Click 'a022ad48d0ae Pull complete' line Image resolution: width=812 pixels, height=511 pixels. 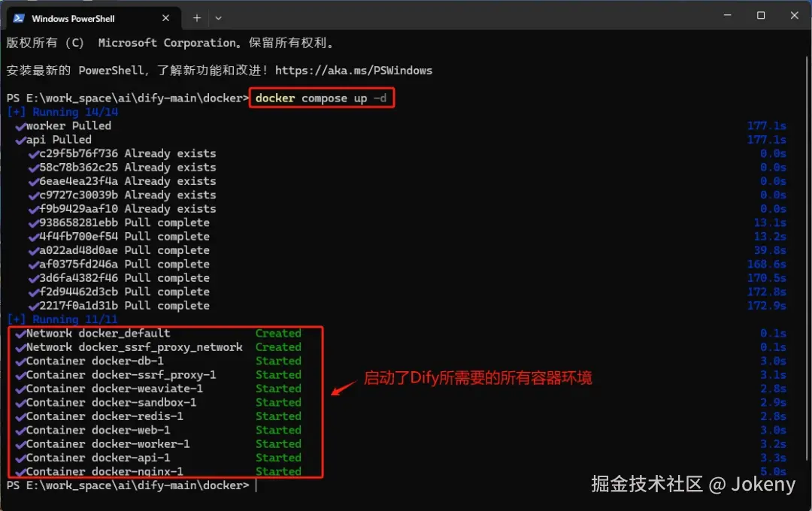pos(119,250)
